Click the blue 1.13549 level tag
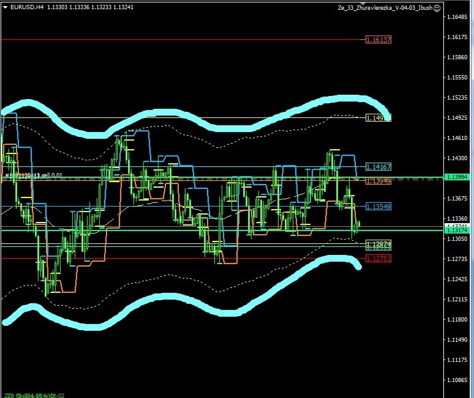Image resolution: width=474 pixels, height=398 pixels. coord(378,207)
